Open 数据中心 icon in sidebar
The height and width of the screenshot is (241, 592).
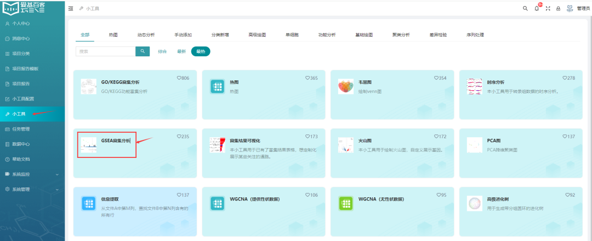tap(7, 144)
